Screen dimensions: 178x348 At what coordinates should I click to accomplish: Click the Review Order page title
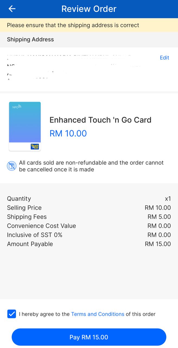click(89, 9)
